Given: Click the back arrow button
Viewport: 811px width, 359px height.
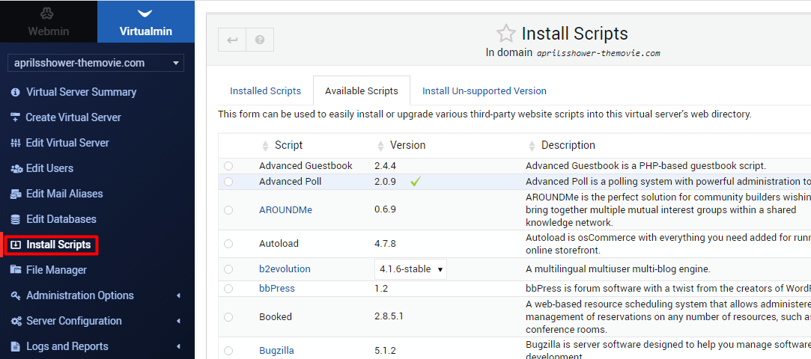Looking at the screenshot, I should coord(232,40).
